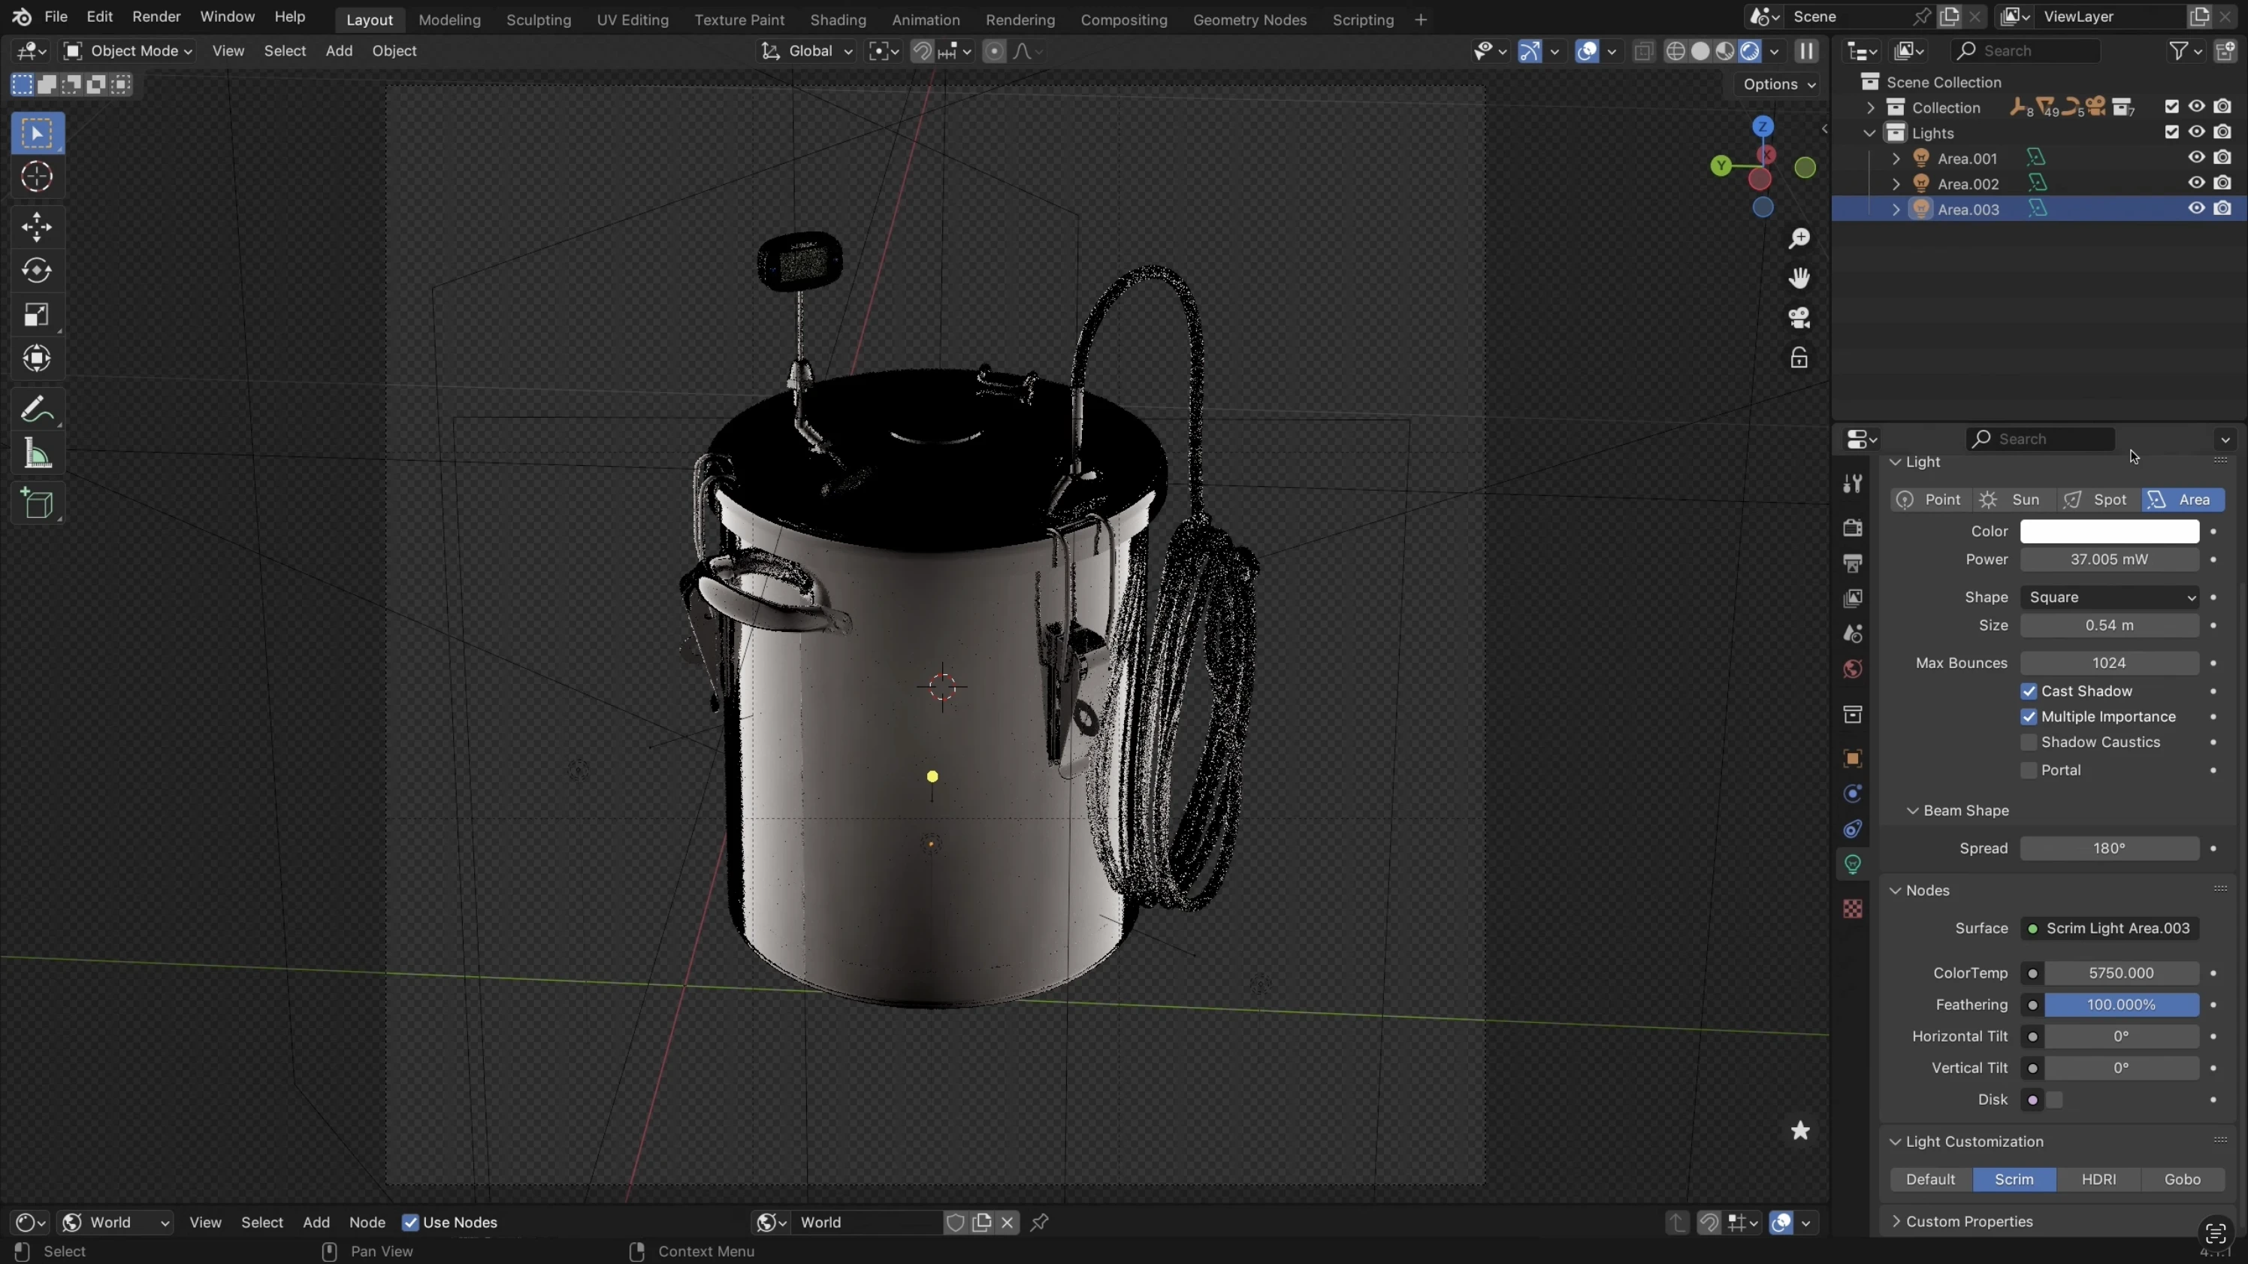Enable the Shadow Caustics checkbox
This screenshot has height=1264, width=2248.
click(2029, 742)
